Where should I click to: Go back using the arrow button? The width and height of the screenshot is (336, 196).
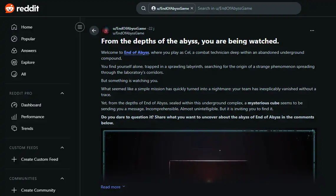click(x=94, y=31)
